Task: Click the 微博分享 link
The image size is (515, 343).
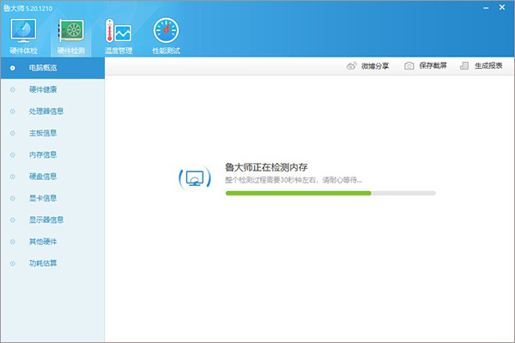Action: pyautogui.click(x=375, y=66)
